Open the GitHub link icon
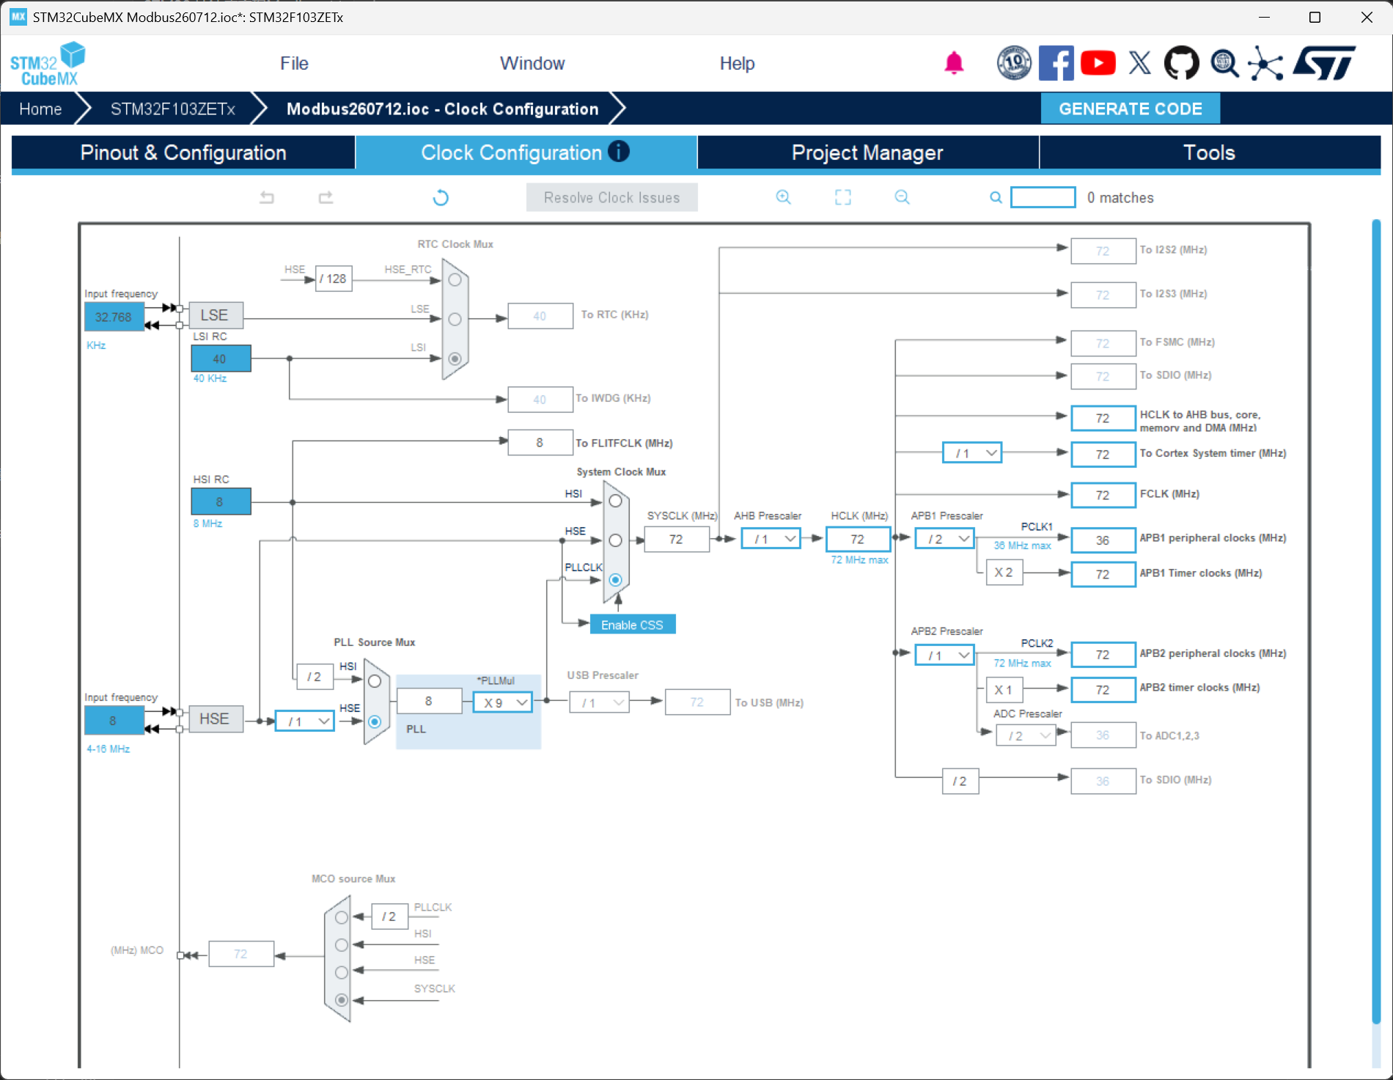 click(1181, 63)
